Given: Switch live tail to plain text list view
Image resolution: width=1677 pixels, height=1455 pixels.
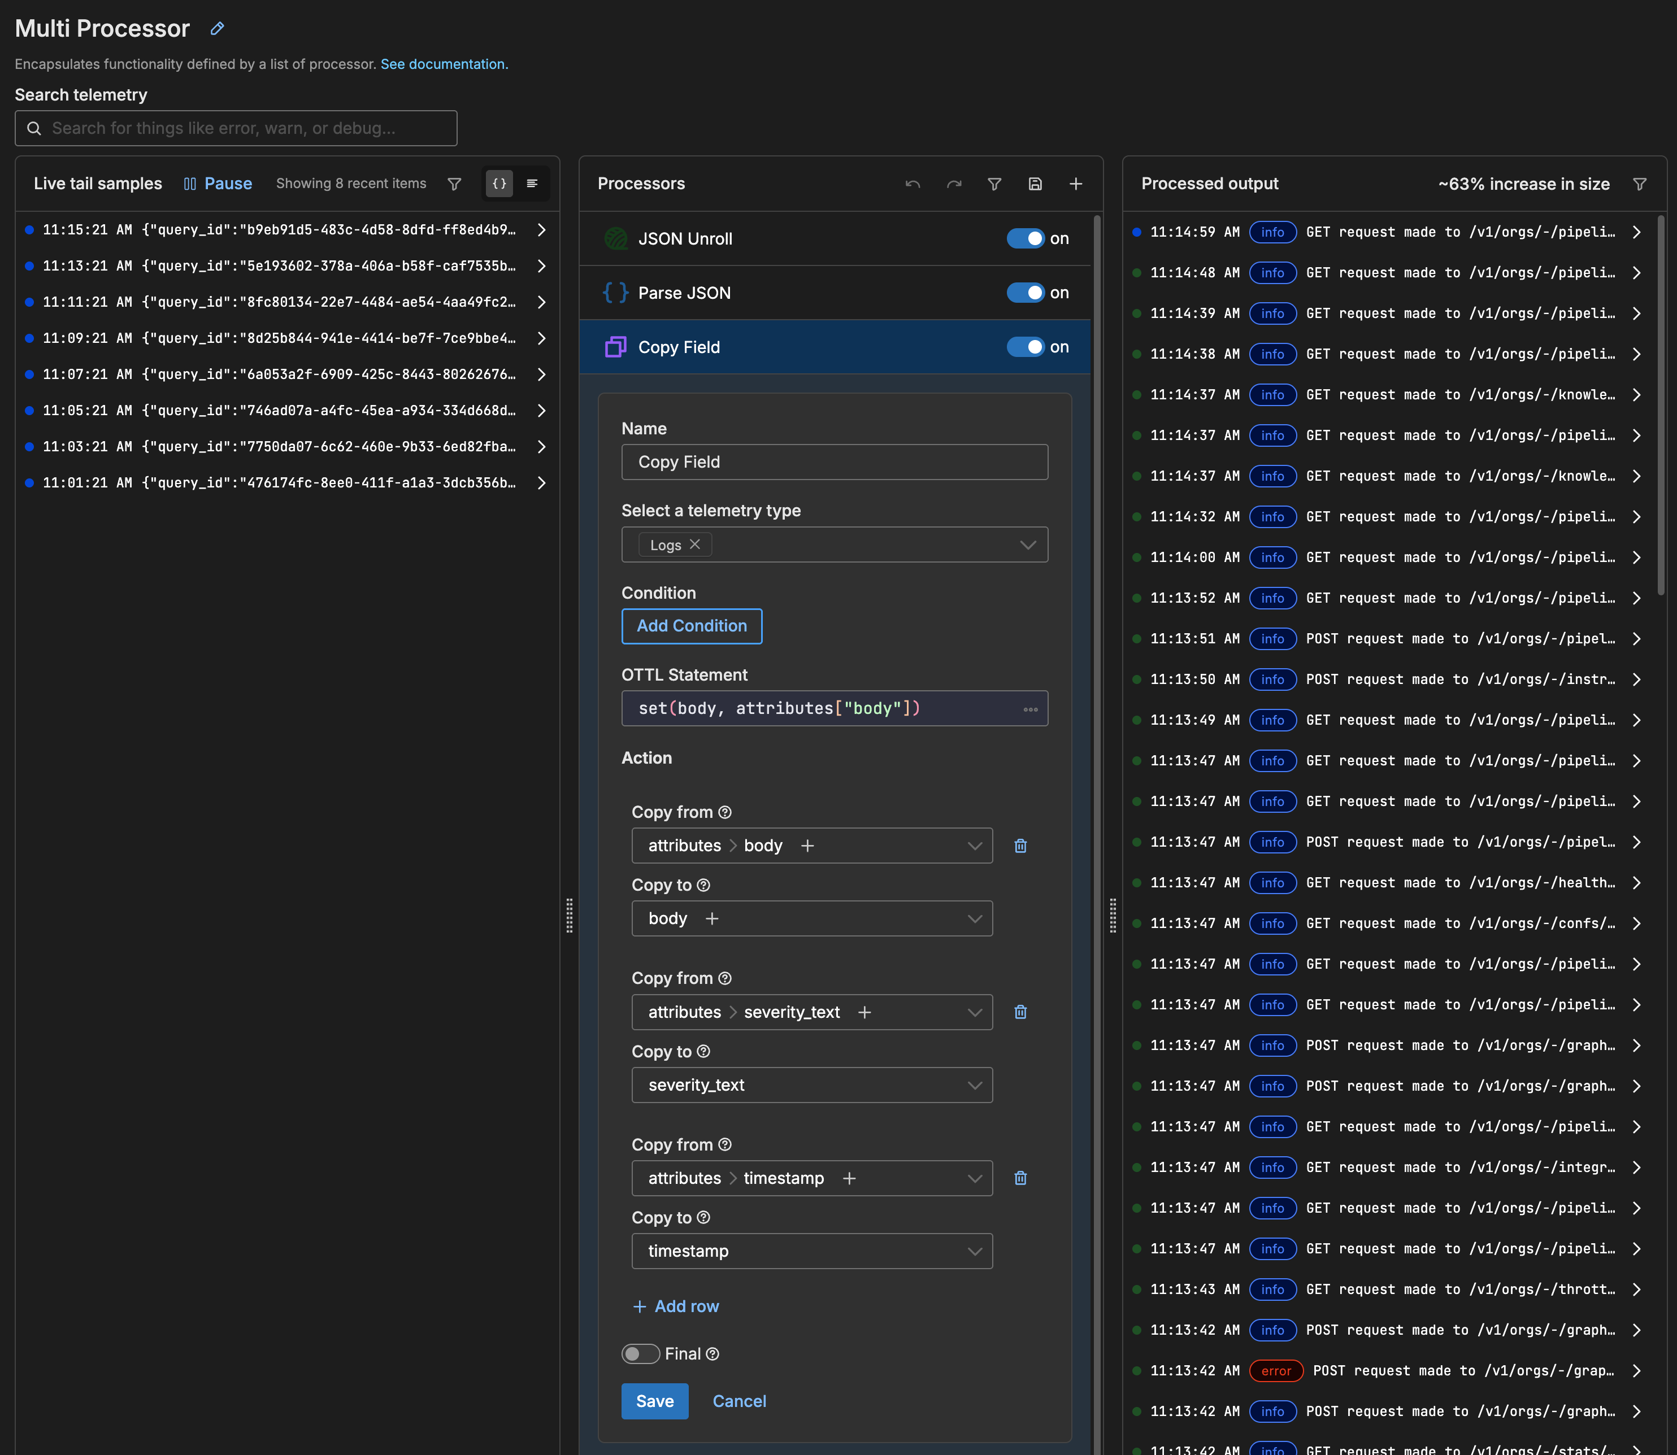Looking at the screenshot, I should [x=533, y=184].
